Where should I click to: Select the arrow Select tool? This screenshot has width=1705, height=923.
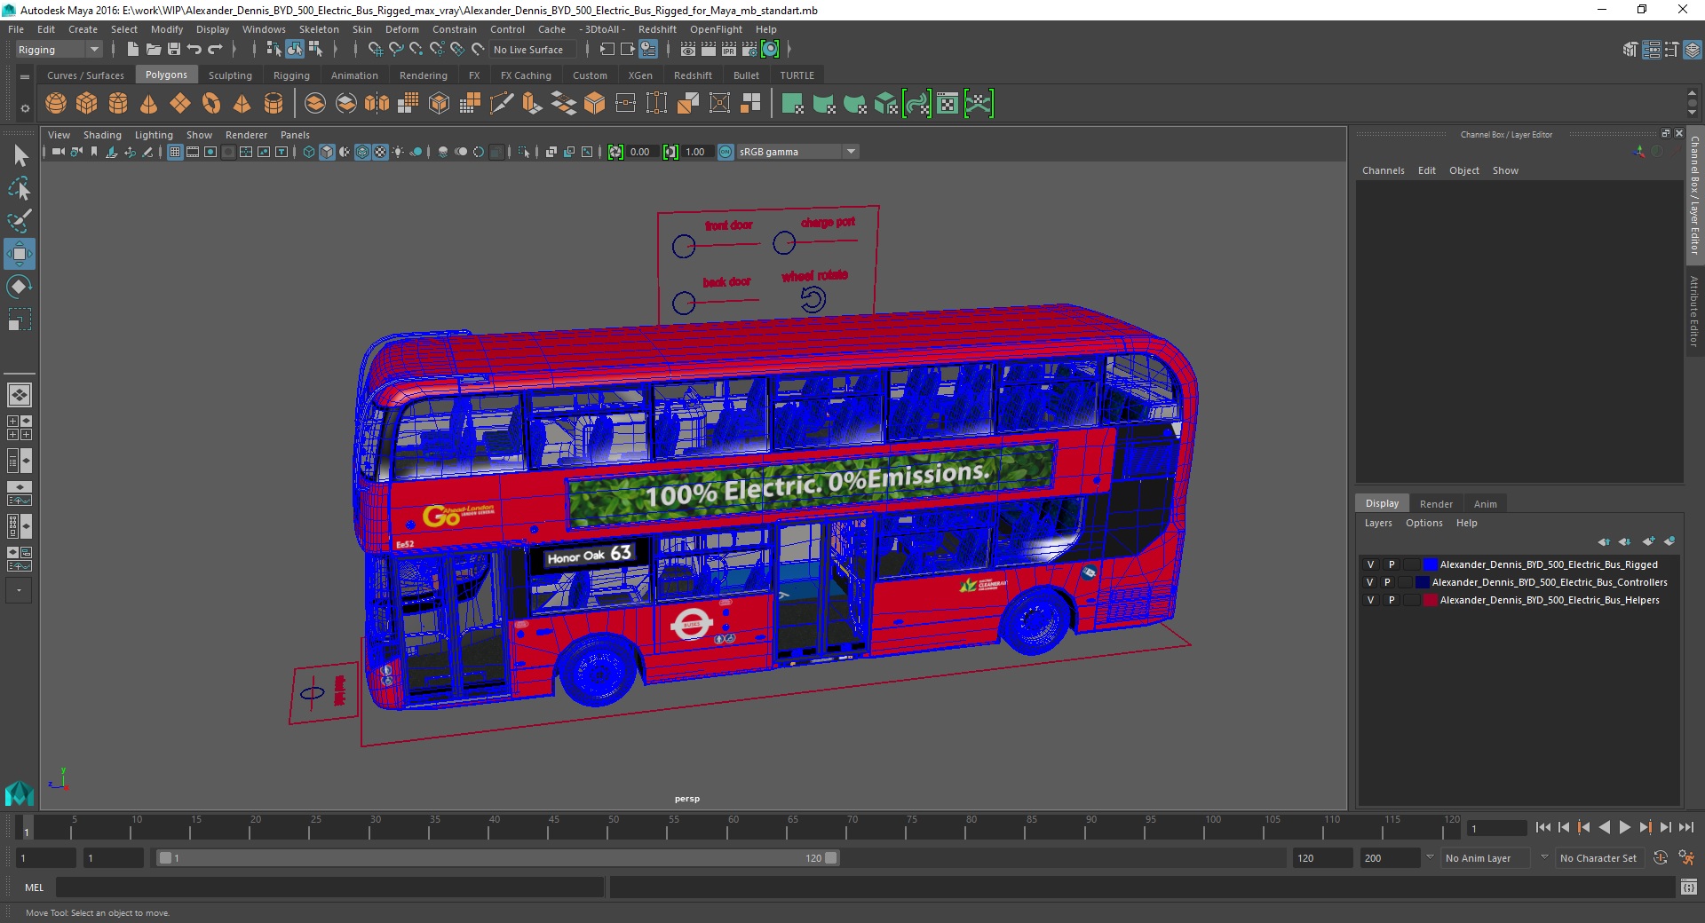coord(20,156)
